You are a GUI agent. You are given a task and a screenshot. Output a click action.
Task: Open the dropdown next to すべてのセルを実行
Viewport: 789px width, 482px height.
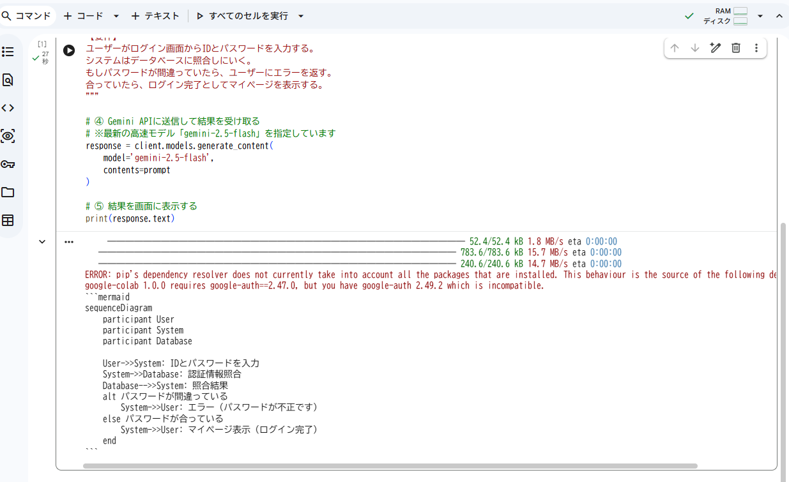click(x=301, y=16)
